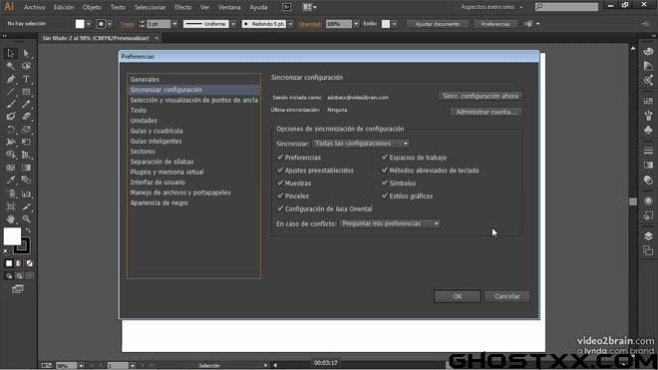Select the Type tool
The image size is (658, 370).
tap(26, 79)
